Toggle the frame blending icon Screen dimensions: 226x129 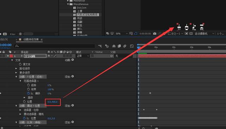coord(119,46)
